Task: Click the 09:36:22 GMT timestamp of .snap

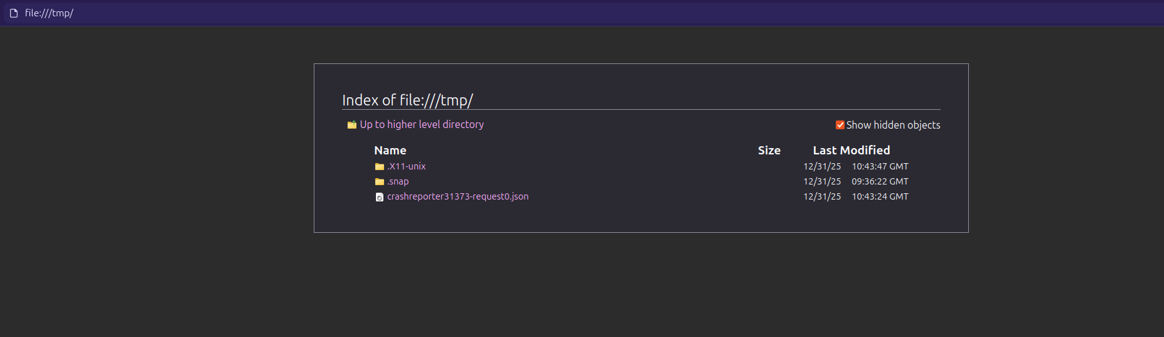Action: (880, 181)
